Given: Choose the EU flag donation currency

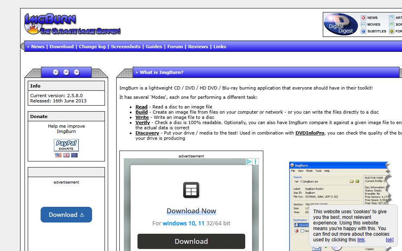Looking at the screenshot, I should pos(74,155).
